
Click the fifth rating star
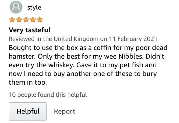pyautogui.click(x=40, y=20)
